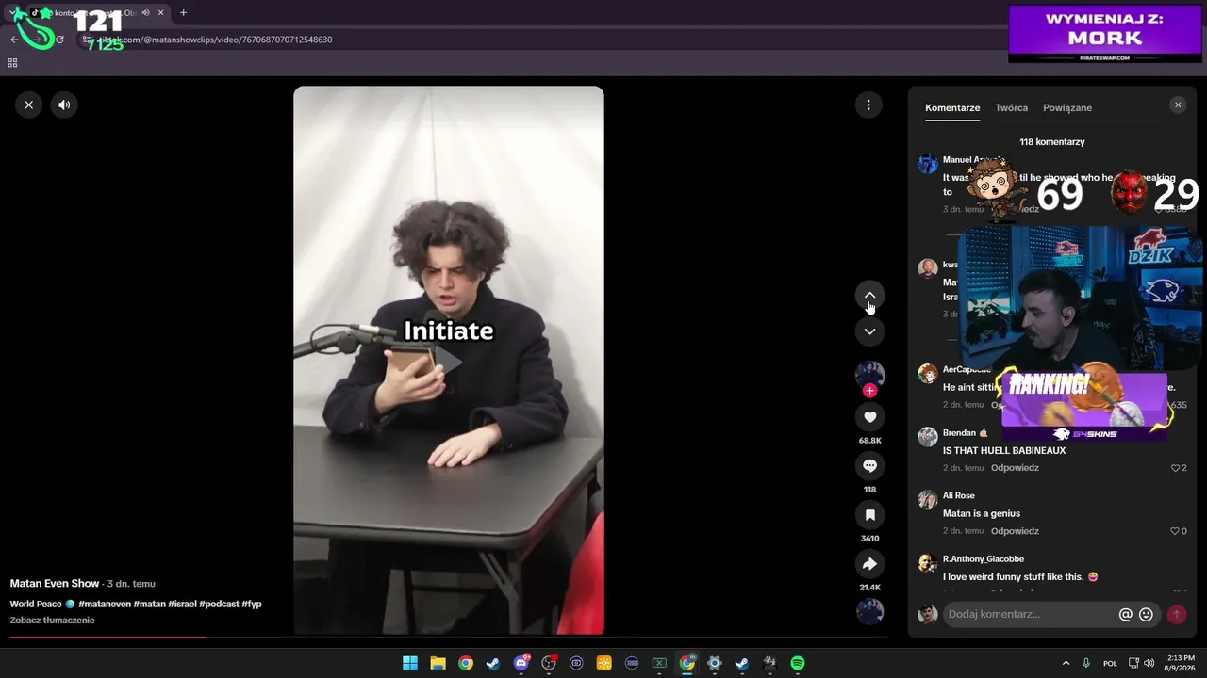Open the #israel hashtag

182,604
